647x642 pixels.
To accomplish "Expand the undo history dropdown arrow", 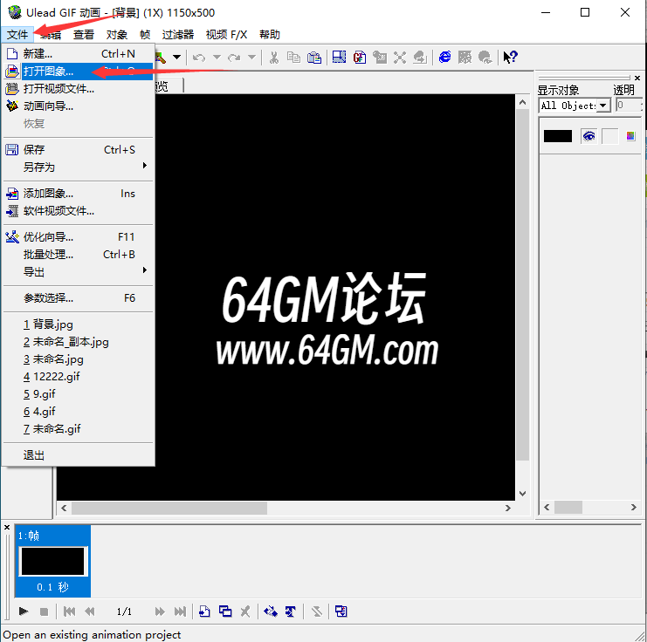I will 217,57.
